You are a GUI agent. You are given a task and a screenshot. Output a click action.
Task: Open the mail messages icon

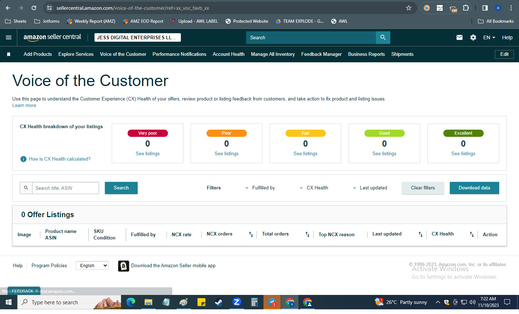point(459,37)
